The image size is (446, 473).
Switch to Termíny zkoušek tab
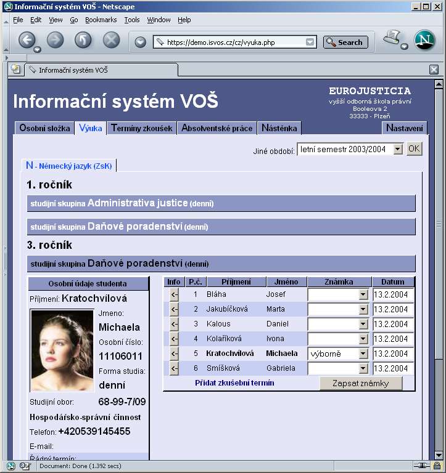pyautogui.click(x=141, y=129)
